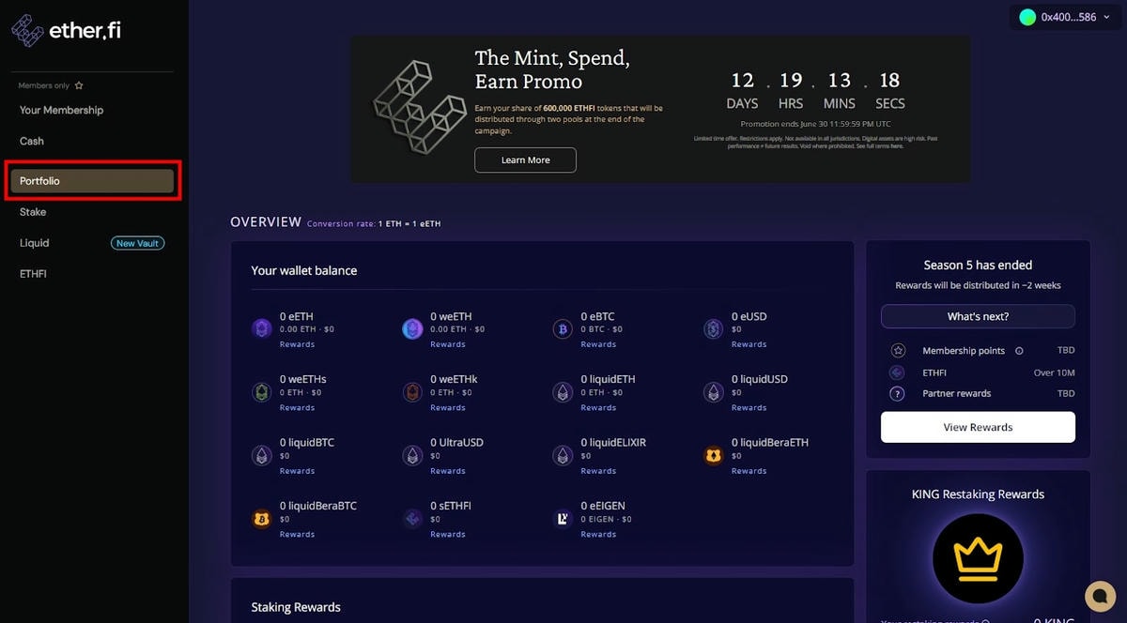Click the eBTC bitcoin icon
Screen dimensions: 1127x623
pyautogui.click(x=563, y=328)
